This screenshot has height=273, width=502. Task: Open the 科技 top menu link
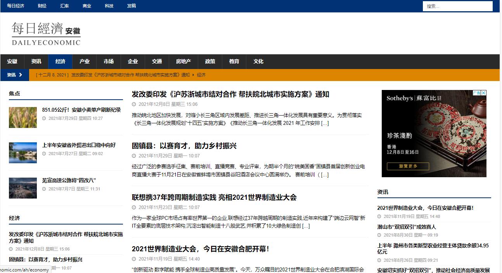[109, 6]
